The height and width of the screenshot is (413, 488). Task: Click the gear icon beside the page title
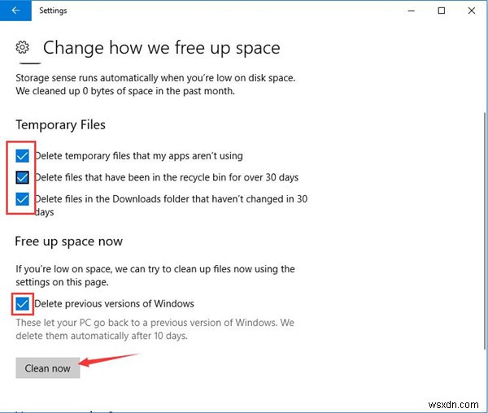[23, 47]
